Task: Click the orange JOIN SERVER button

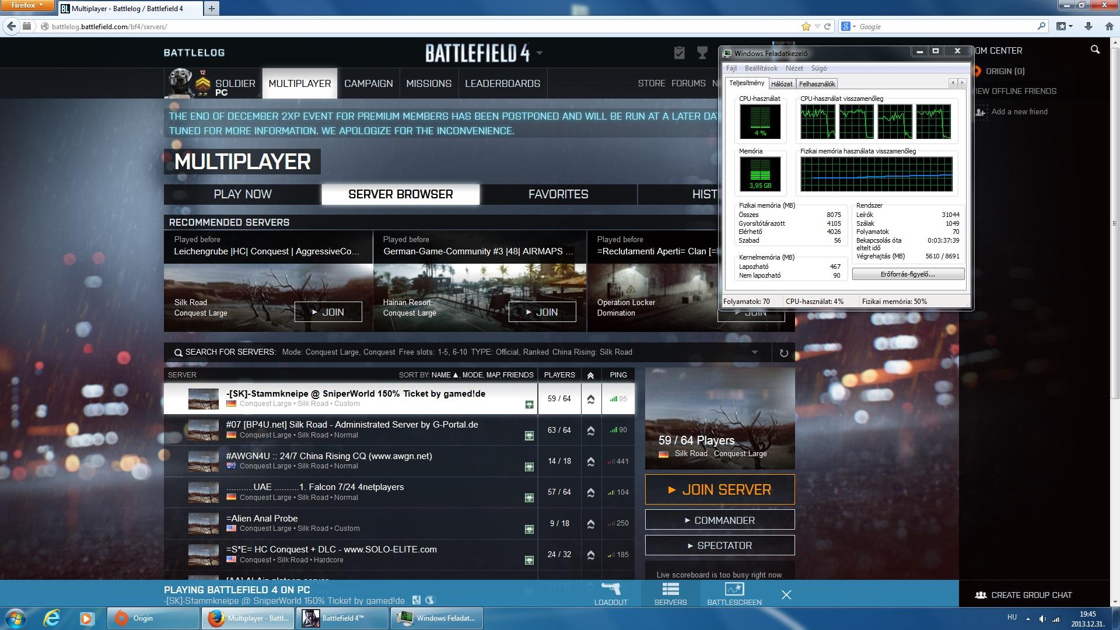Action: pos(720,489)
